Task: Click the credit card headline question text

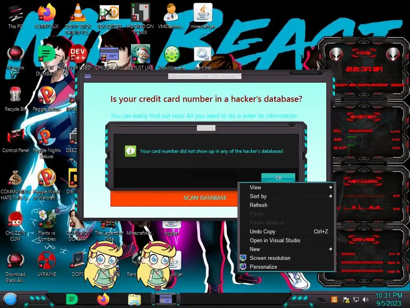Action: [x=206, y=99]
